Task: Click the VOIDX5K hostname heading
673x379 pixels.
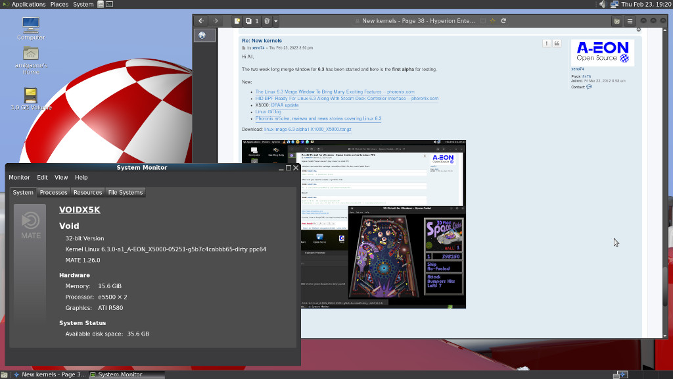Action: [80, 210]
